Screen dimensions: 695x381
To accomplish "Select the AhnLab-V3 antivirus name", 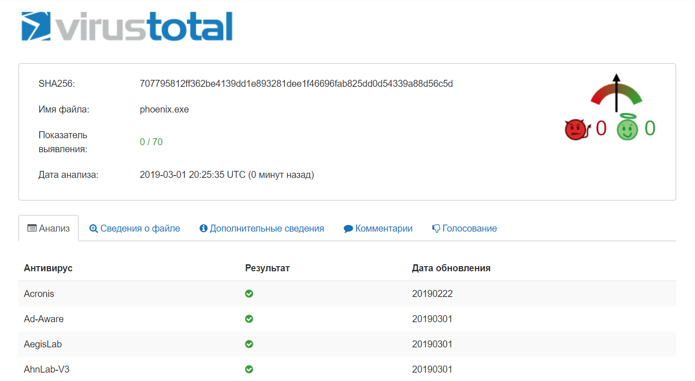I will (x=47, y=369).
